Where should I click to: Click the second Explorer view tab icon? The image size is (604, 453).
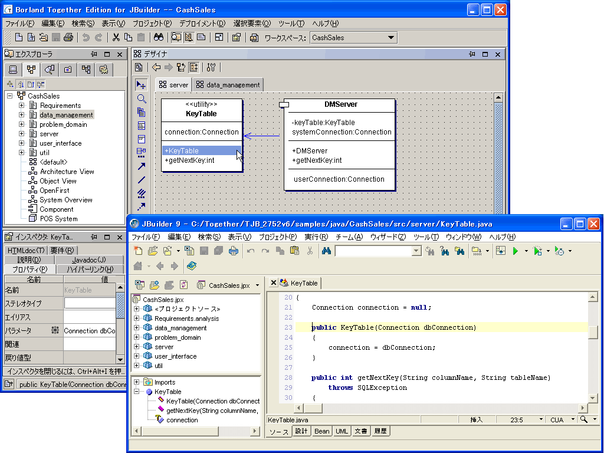[31, 70]
